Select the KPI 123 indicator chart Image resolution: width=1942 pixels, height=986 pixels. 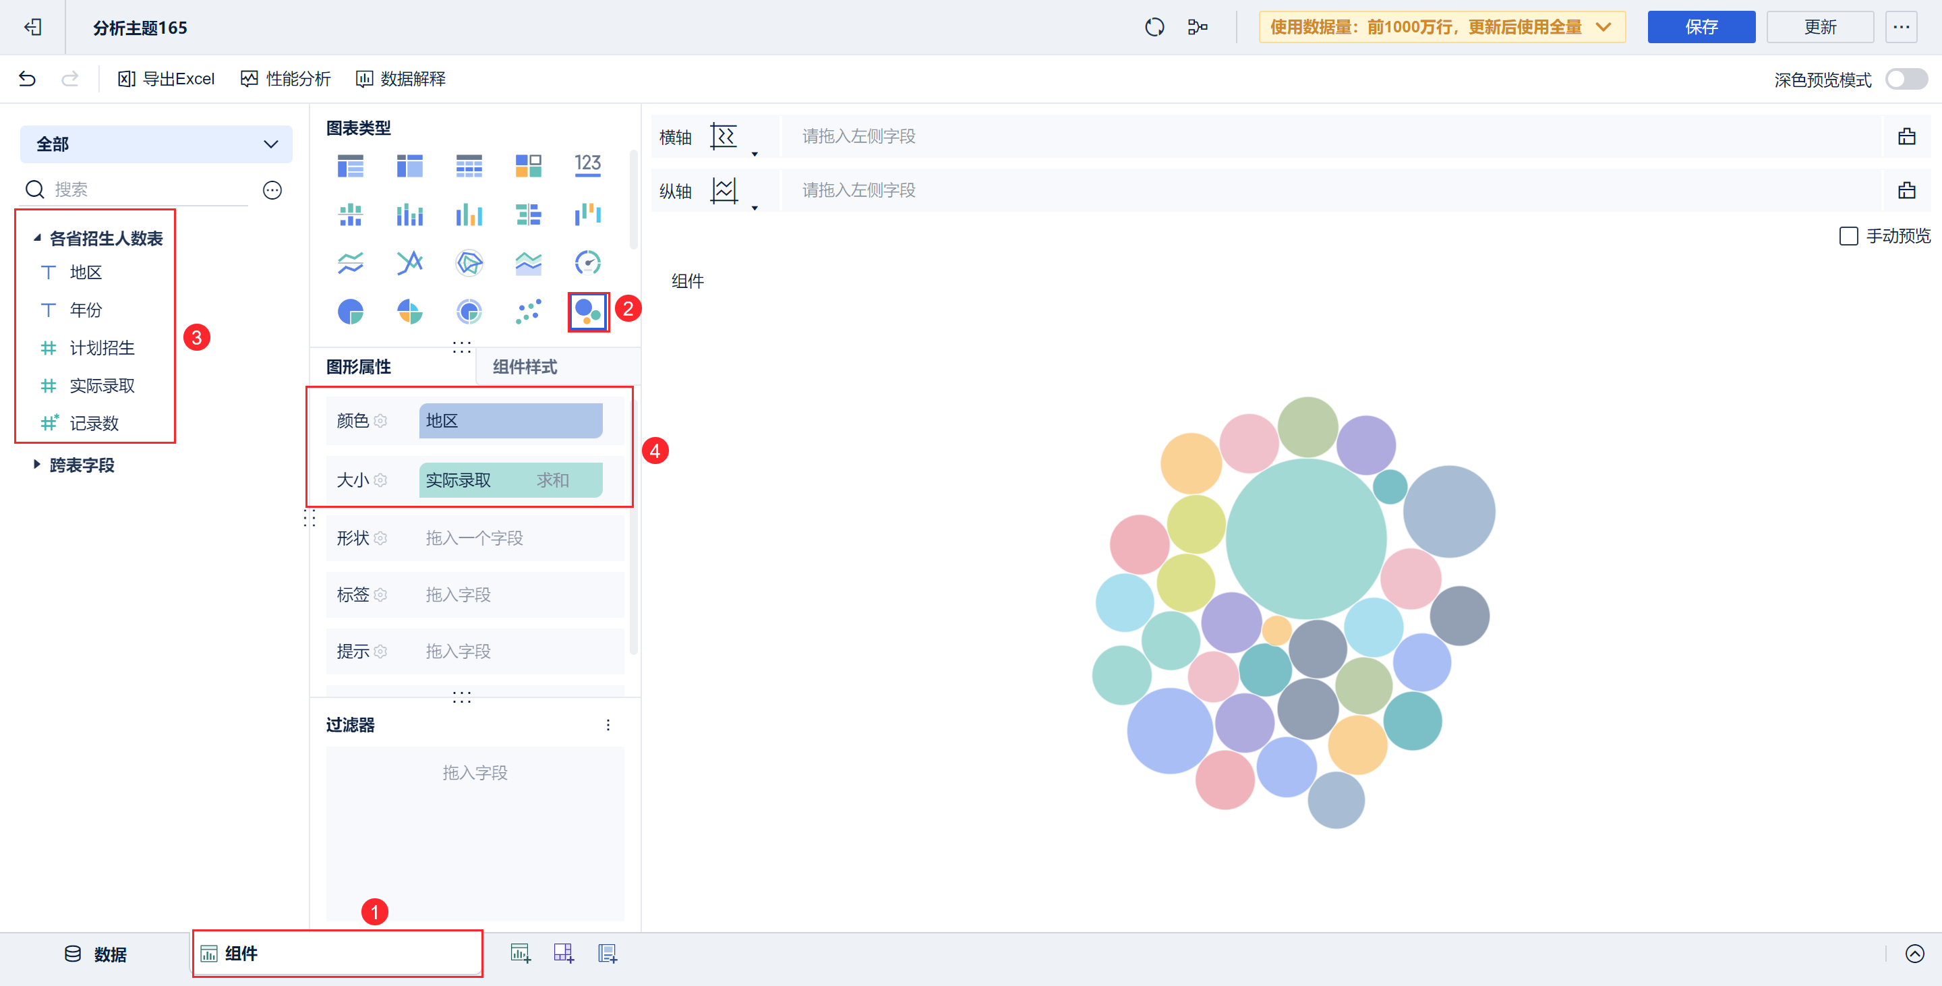(x=587, y=165)
